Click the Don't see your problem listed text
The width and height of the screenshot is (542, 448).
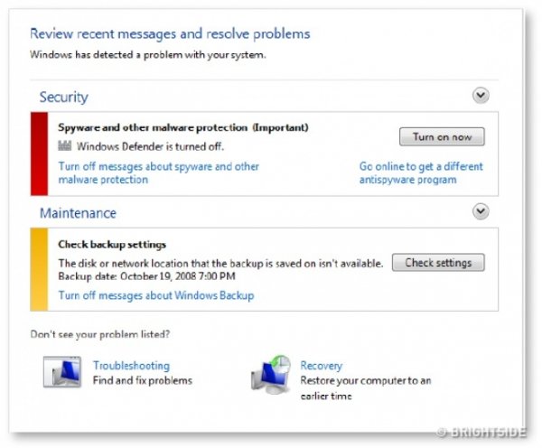[x=100, y=334]
